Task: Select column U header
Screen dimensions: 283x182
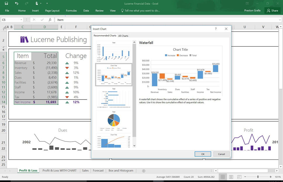Action: pos(244,27)
